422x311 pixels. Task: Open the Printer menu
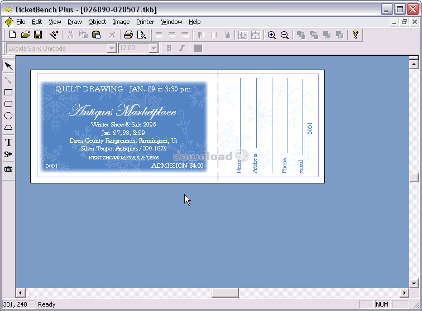145,22
